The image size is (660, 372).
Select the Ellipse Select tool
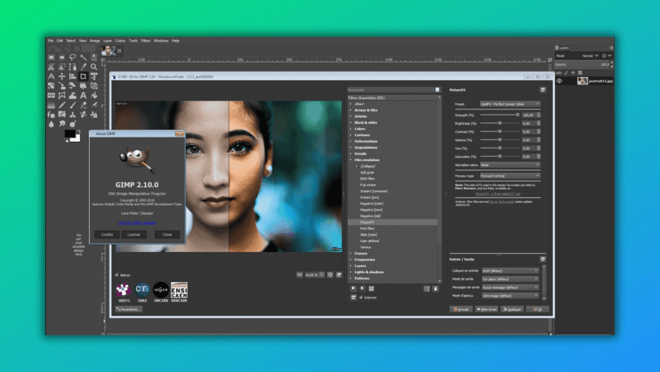(62, 57)
